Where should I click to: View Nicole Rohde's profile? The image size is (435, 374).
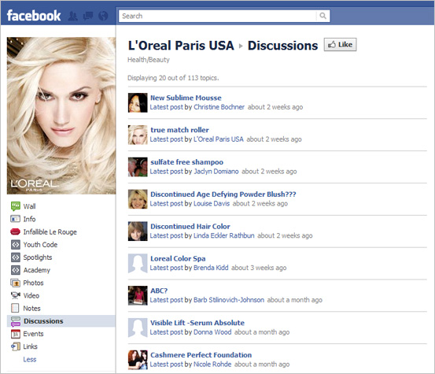(212, 365)
